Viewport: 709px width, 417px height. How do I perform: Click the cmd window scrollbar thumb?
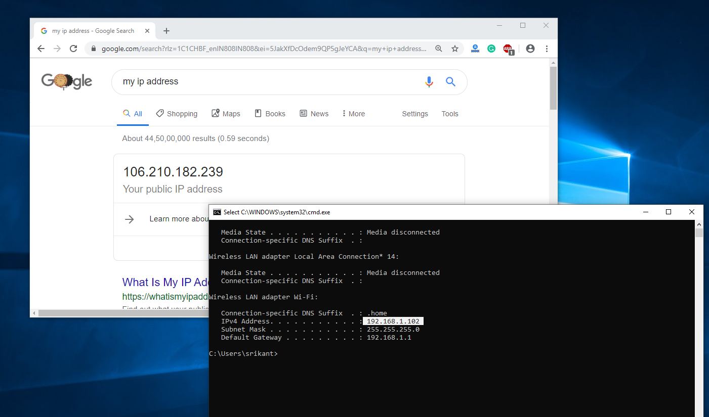pyautogui.click(x=699, y=233)
